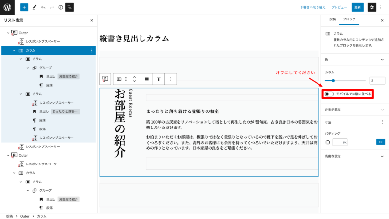Turn off the モバイルでは縦に並べる toggle
389x219 pixels.
[x=329, y=94]
